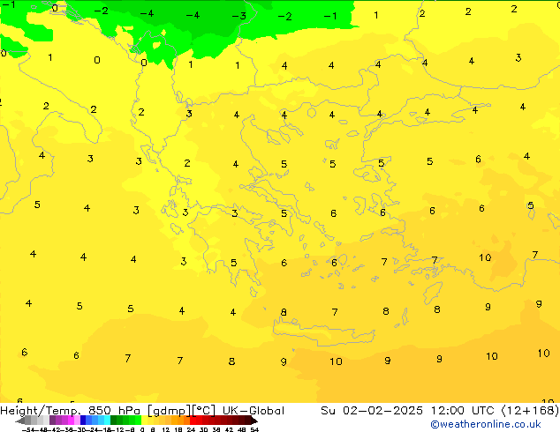Click the '54' label under the color scale
Screen dimensions: 560x432
(254, 429)
